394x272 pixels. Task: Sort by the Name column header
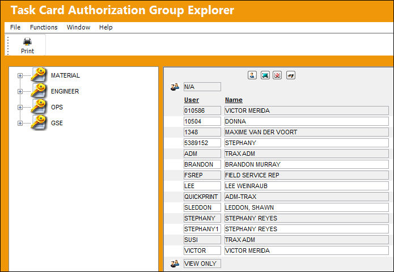pos(234,100)
